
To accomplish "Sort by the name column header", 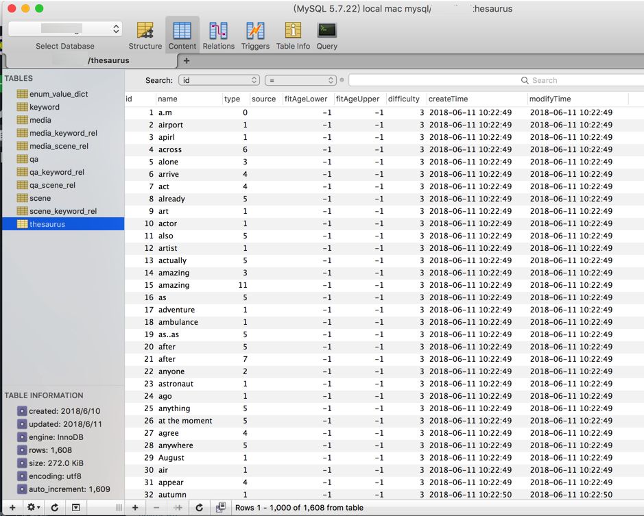I will (x=189, y=99).
